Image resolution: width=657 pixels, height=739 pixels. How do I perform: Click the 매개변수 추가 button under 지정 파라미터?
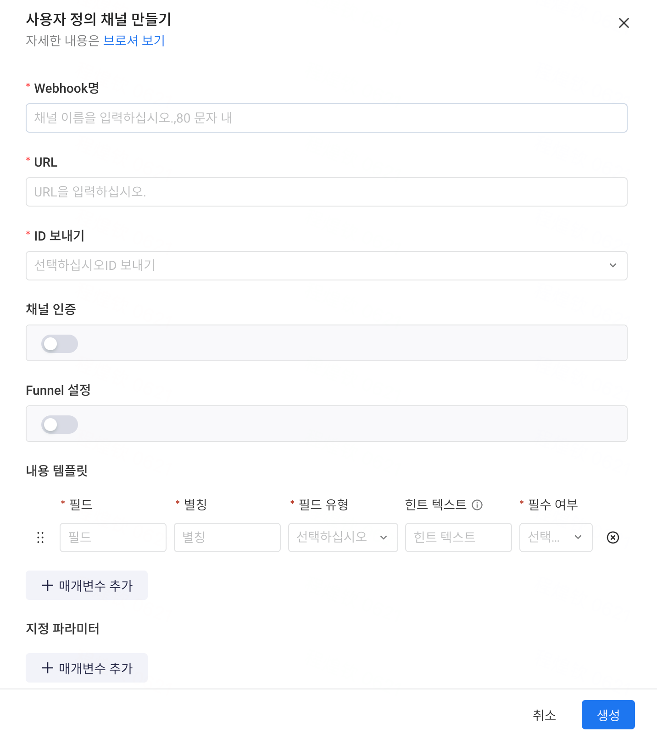87,668
